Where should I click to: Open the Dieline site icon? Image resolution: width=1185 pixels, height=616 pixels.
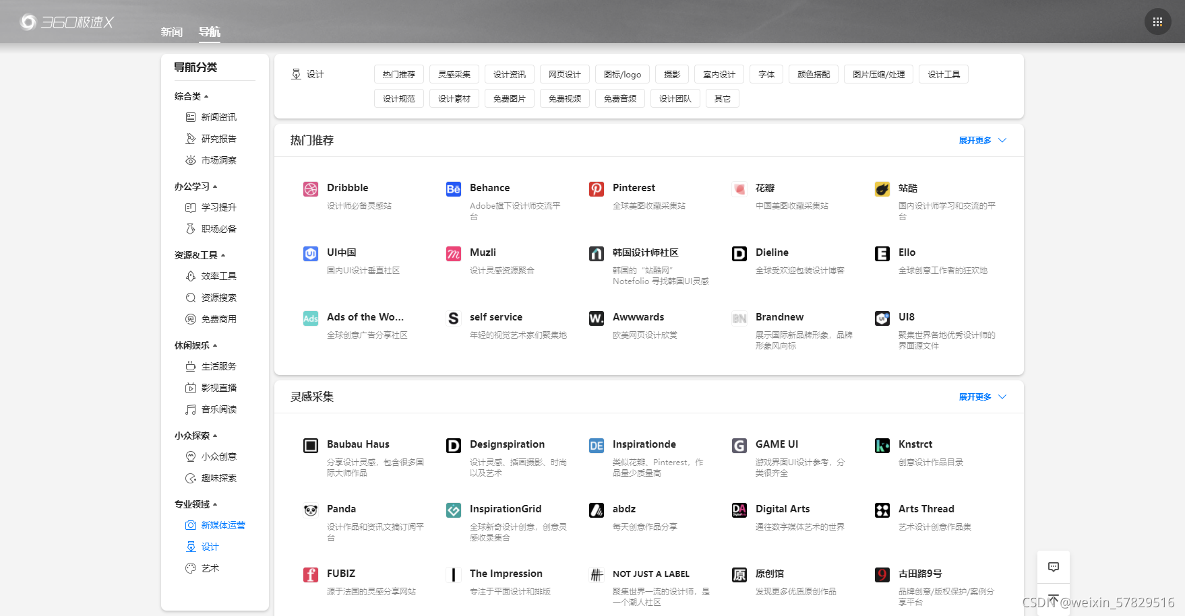coord(739,254)
